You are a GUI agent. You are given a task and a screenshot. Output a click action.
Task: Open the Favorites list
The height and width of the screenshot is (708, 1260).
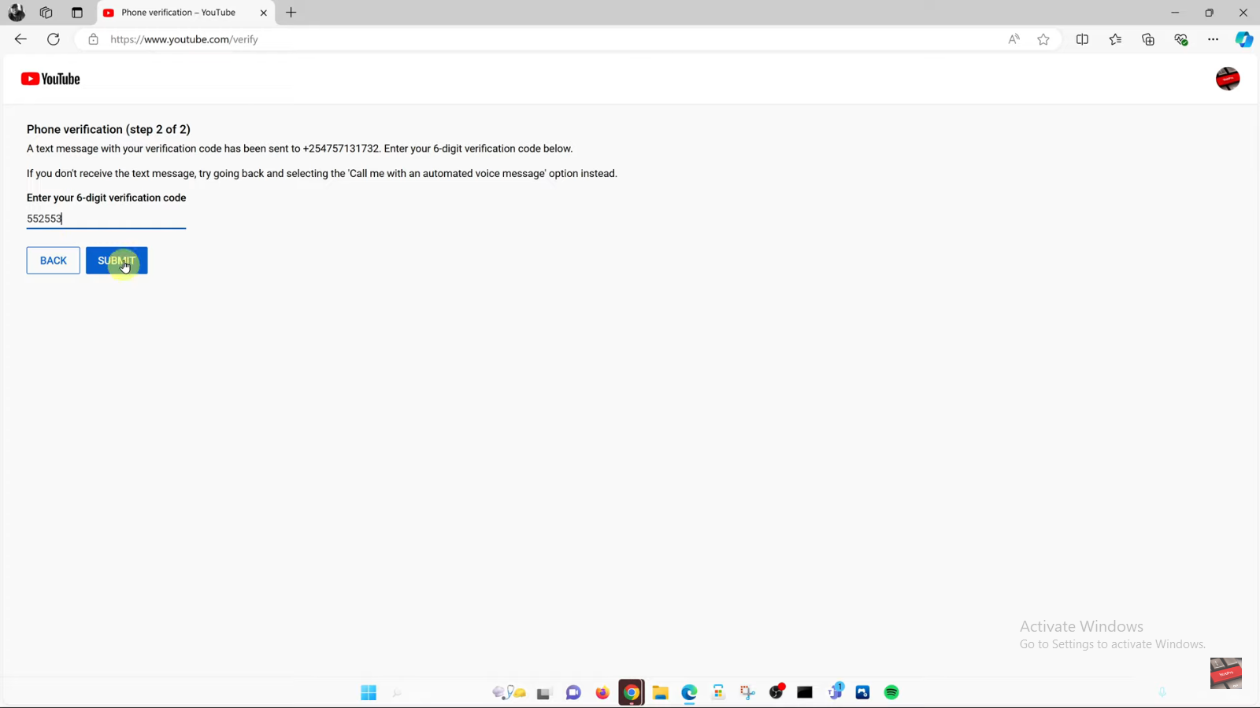1115,39
